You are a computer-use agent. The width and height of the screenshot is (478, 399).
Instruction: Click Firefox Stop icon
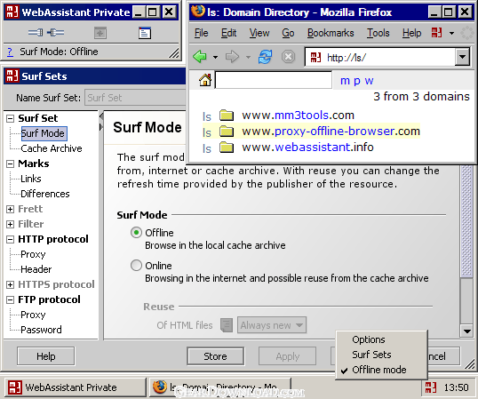click(288, 57)
